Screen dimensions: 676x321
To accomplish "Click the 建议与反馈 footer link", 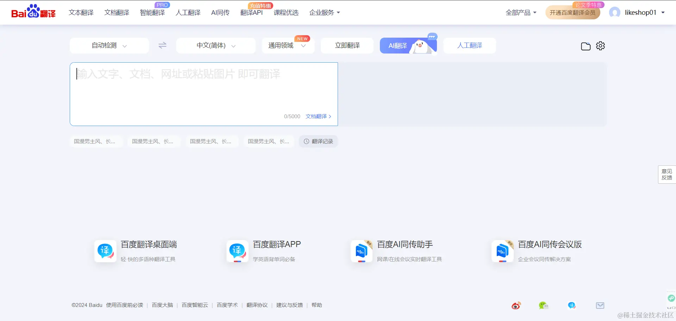I will coord(289,305).
